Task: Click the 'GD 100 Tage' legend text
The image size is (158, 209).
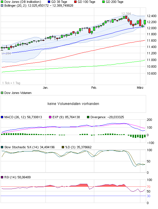Action: tap(86, 2)
